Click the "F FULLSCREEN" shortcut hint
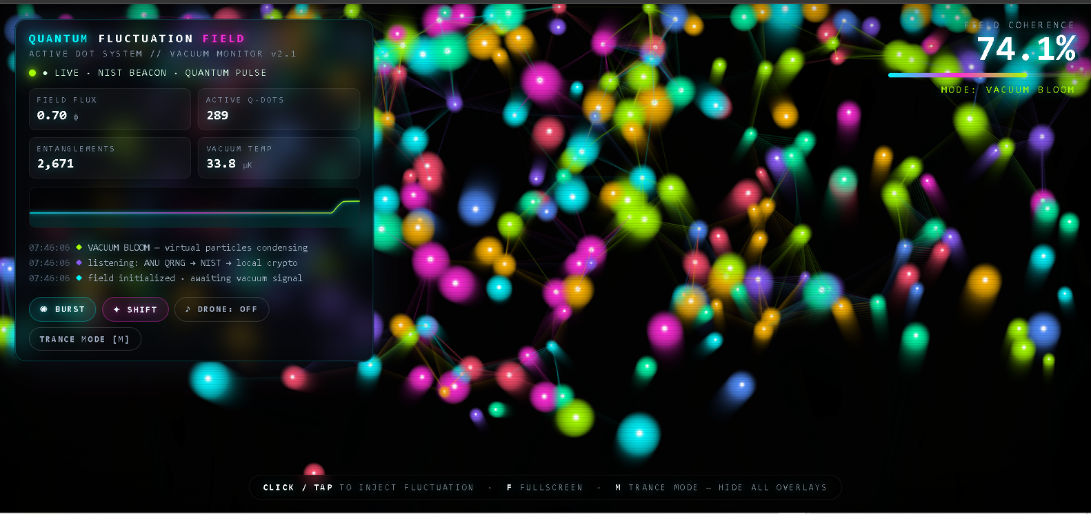 click(545, 487)
